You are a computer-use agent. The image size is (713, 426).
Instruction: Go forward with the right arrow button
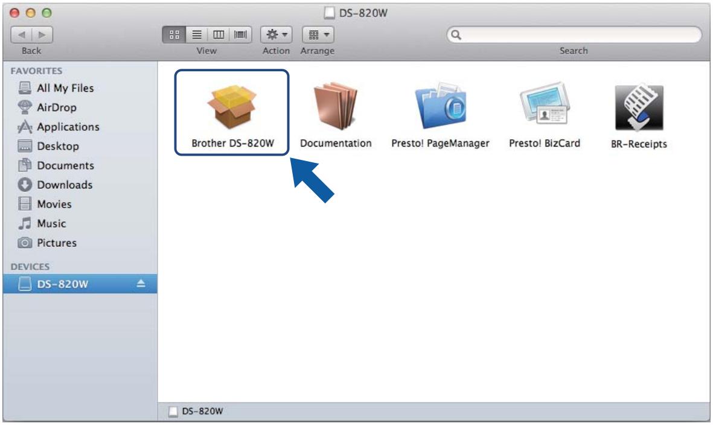42,34
